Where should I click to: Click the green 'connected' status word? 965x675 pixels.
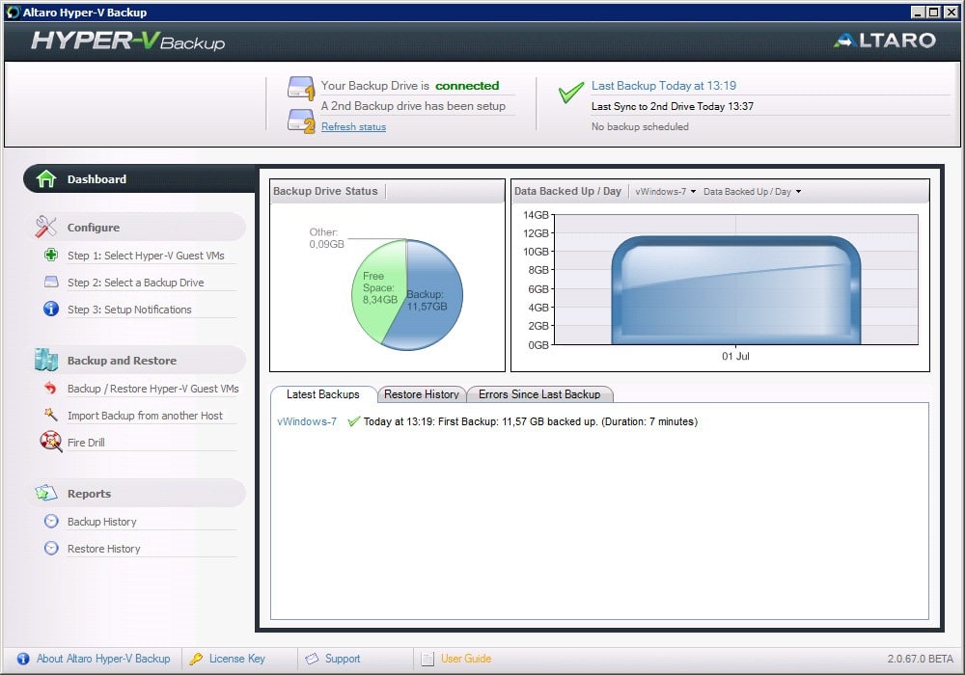point(467,86)
